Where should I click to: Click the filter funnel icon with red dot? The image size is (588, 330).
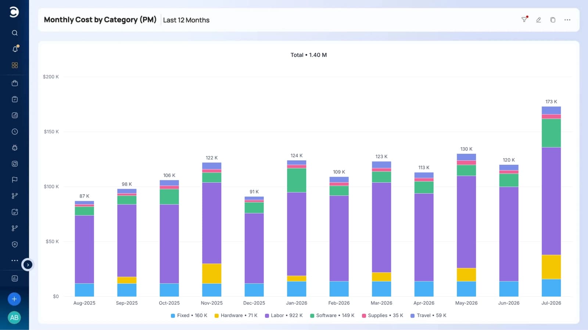524,19
